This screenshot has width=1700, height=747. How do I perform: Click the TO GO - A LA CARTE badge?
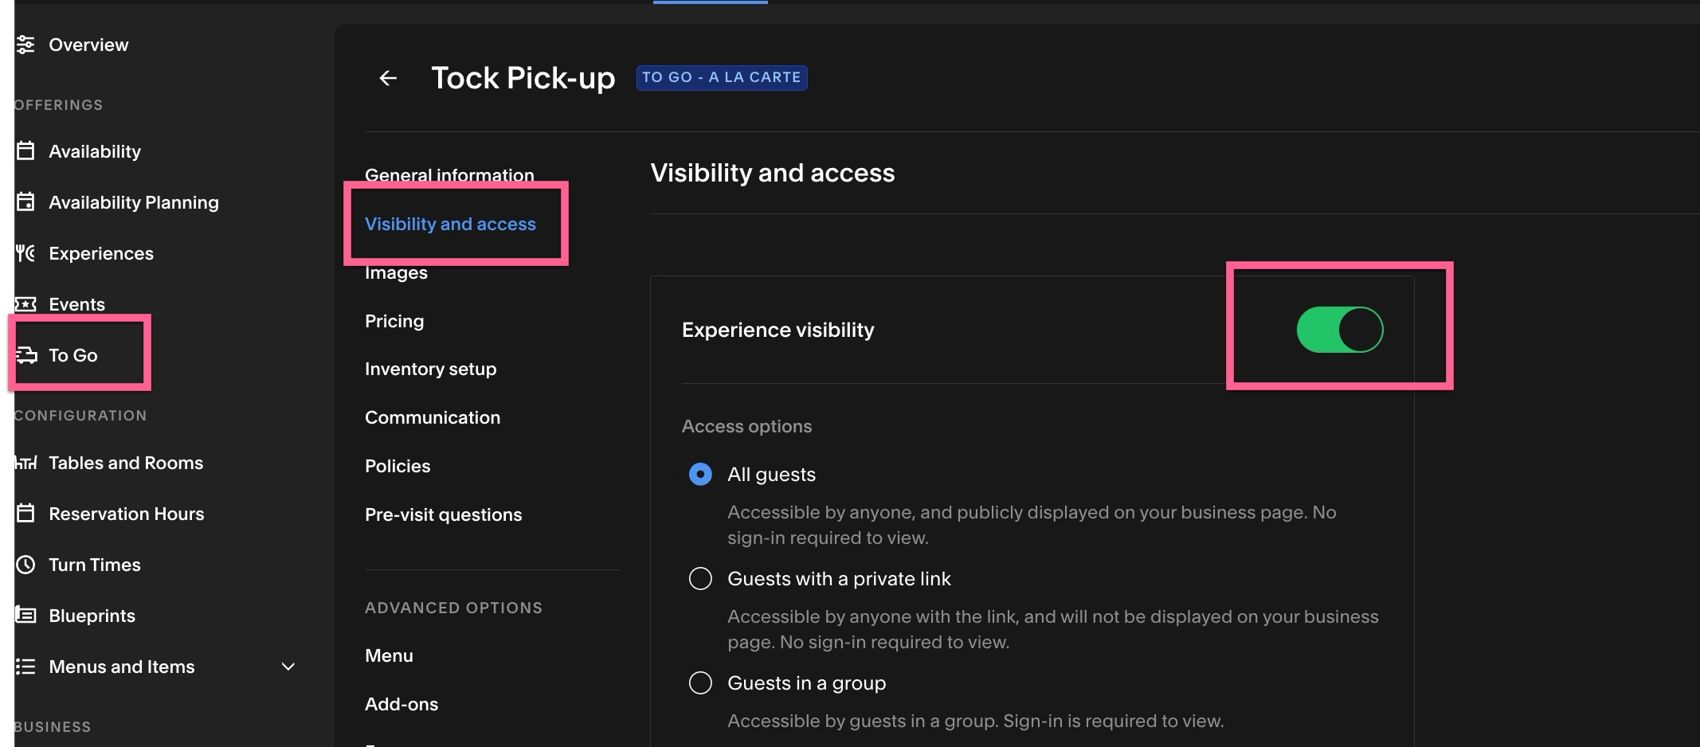pyautogui.click(x=722, y=77)
